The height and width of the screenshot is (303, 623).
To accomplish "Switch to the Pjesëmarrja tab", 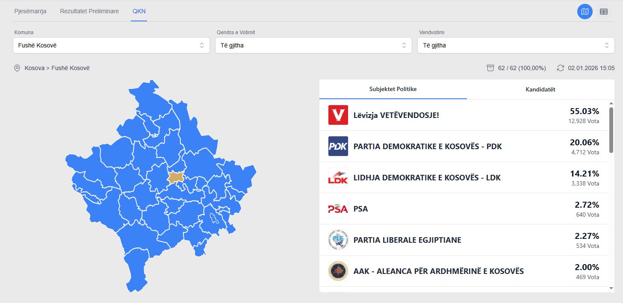I will (x=30, y=11).
